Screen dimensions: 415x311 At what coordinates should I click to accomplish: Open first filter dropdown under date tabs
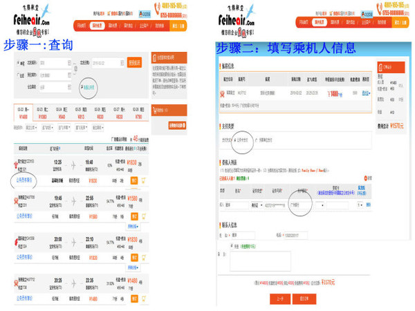(31, 128)
